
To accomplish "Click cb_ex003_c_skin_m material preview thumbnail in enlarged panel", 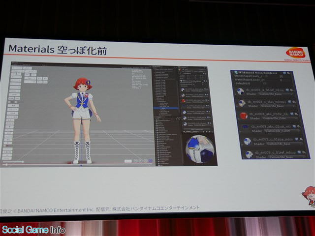I will (x=242, y=103).
